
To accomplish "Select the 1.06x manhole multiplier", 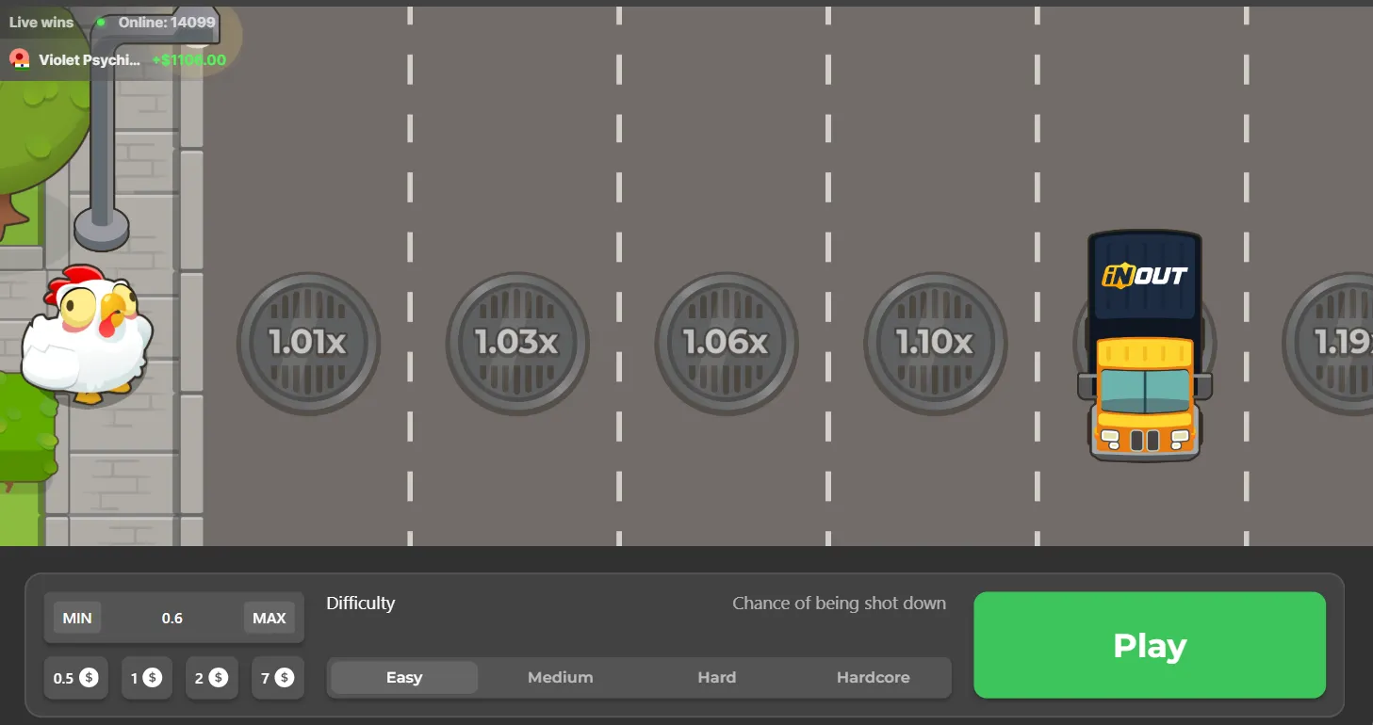I will pyautogui.click(x=727, y=343).
